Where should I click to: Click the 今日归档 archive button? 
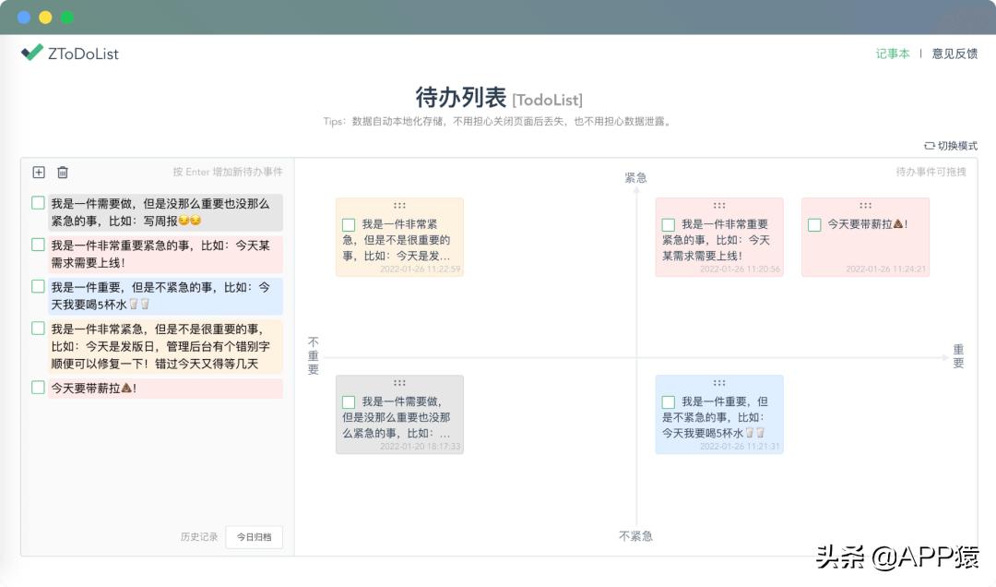coord(254,536)
